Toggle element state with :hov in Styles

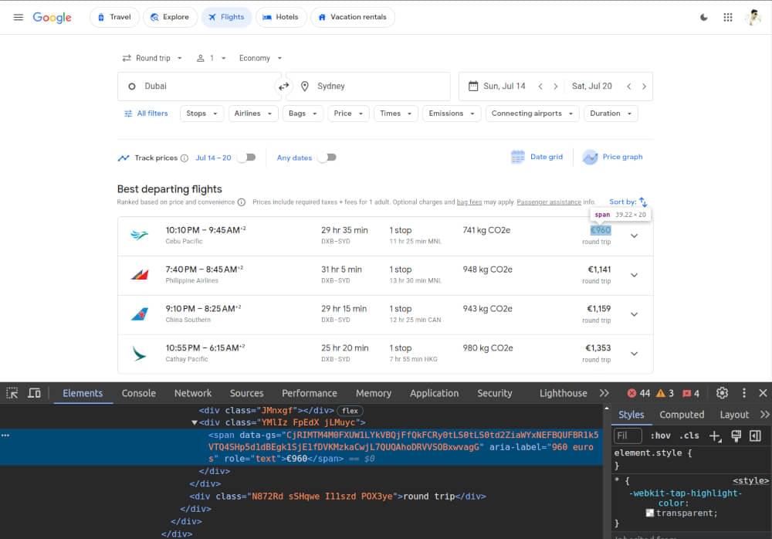(661, 435)
